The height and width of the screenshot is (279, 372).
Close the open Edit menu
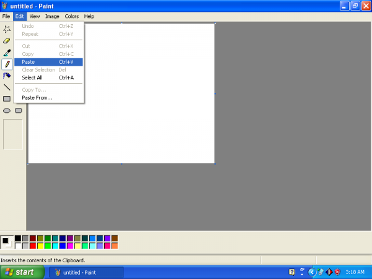pos(20,16)
